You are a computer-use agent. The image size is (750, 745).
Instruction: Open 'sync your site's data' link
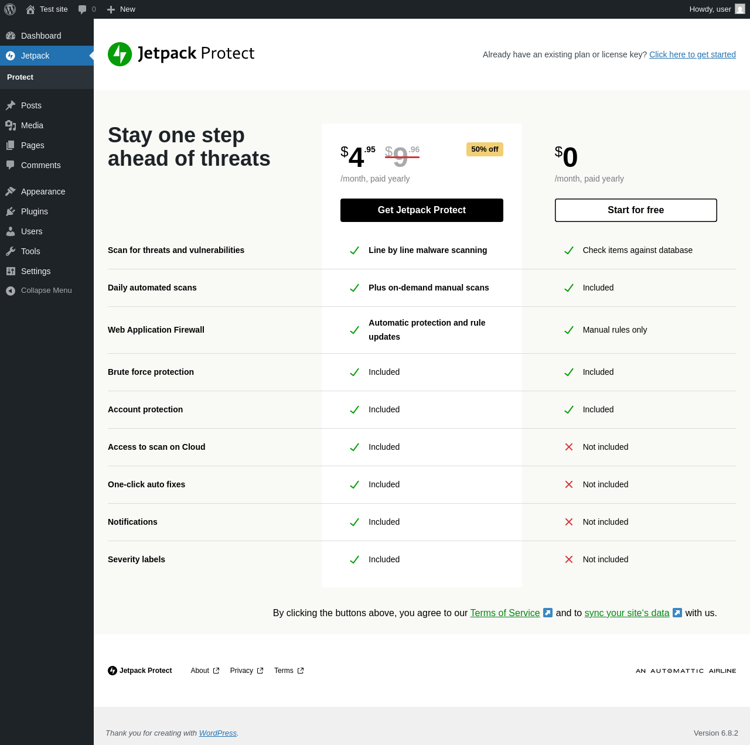coord(627,613)
